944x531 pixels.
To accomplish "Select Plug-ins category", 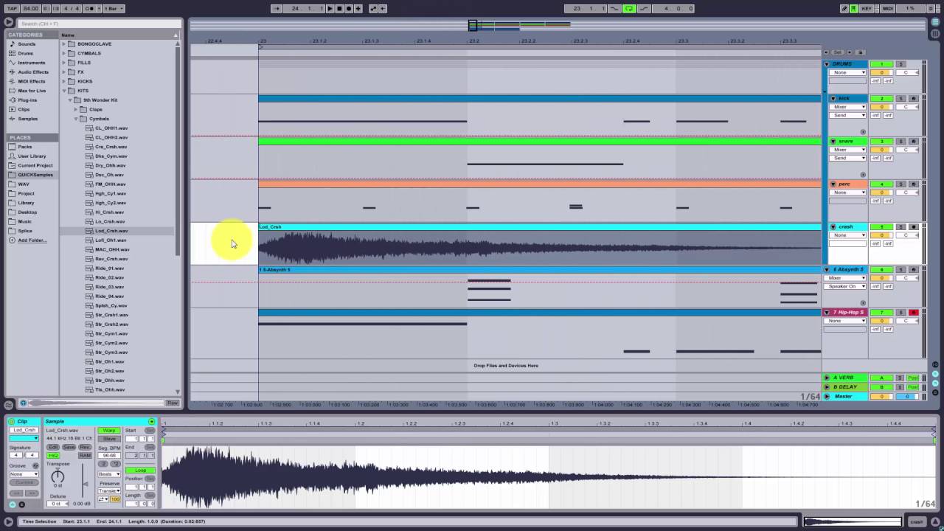I will pyautogui.click(x=27, y=100).
